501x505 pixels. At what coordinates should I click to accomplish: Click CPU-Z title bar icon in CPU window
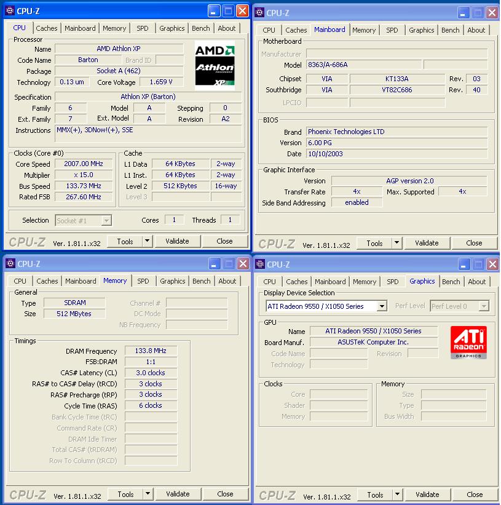point(10,11)
